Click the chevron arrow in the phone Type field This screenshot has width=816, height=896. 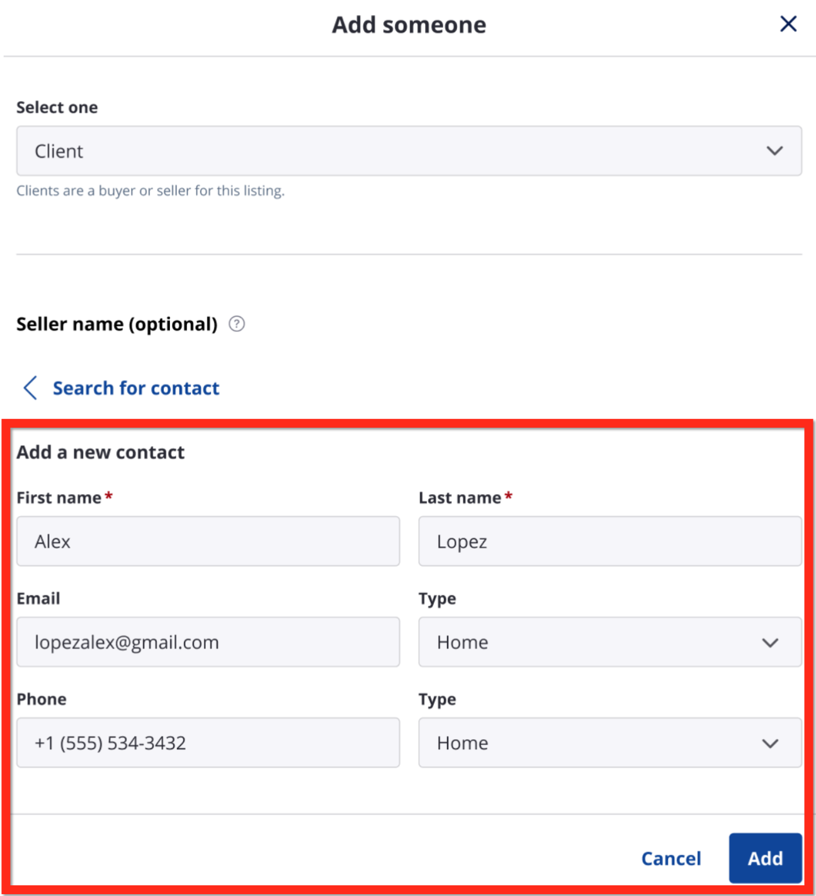pos(770,744)
